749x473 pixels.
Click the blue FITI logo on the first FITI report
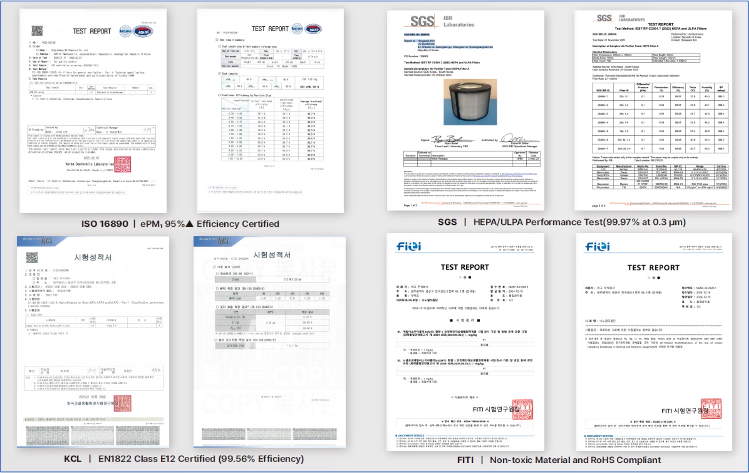pyautogui.click(x=409, y=247)
